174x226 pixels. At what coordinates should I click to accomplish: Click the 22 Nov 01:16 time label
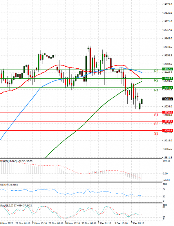tap(23, 223)
